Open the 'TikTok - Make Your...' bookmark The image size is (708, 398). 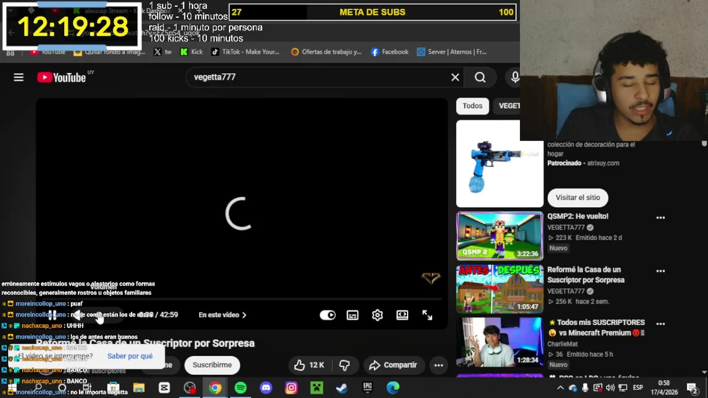pyautogui.click(x=245, y=52)
